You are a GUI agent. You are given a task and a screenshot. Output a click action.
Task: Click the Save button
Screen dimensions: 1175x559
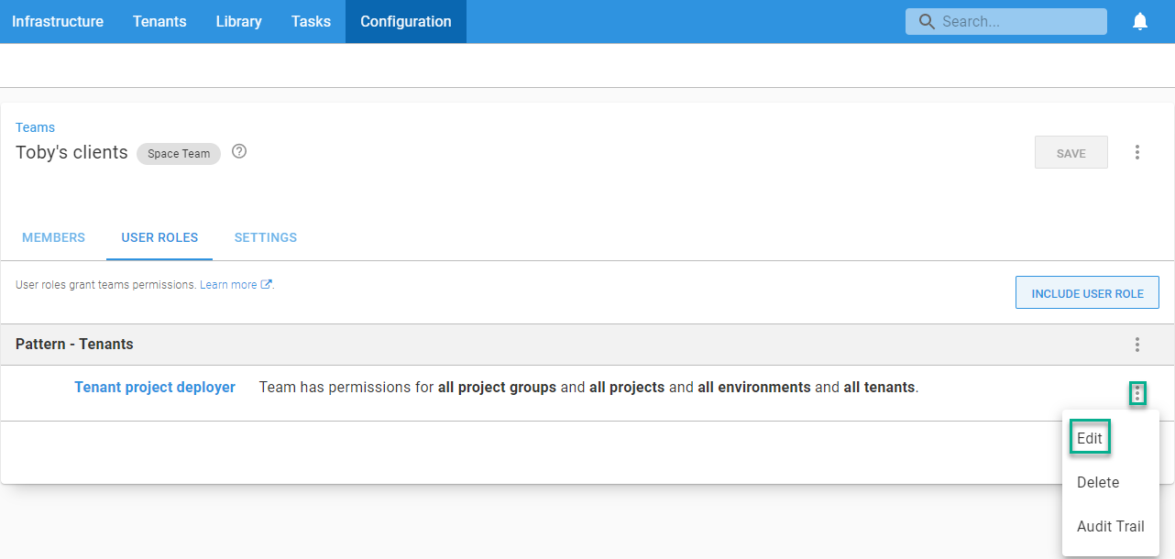tap(1071, 153)
